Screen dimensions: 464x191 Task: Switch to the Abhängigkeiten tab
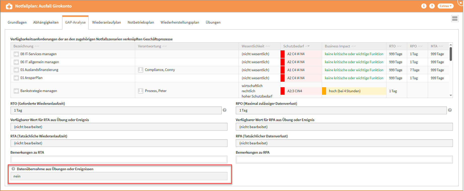tap(46, 22)
